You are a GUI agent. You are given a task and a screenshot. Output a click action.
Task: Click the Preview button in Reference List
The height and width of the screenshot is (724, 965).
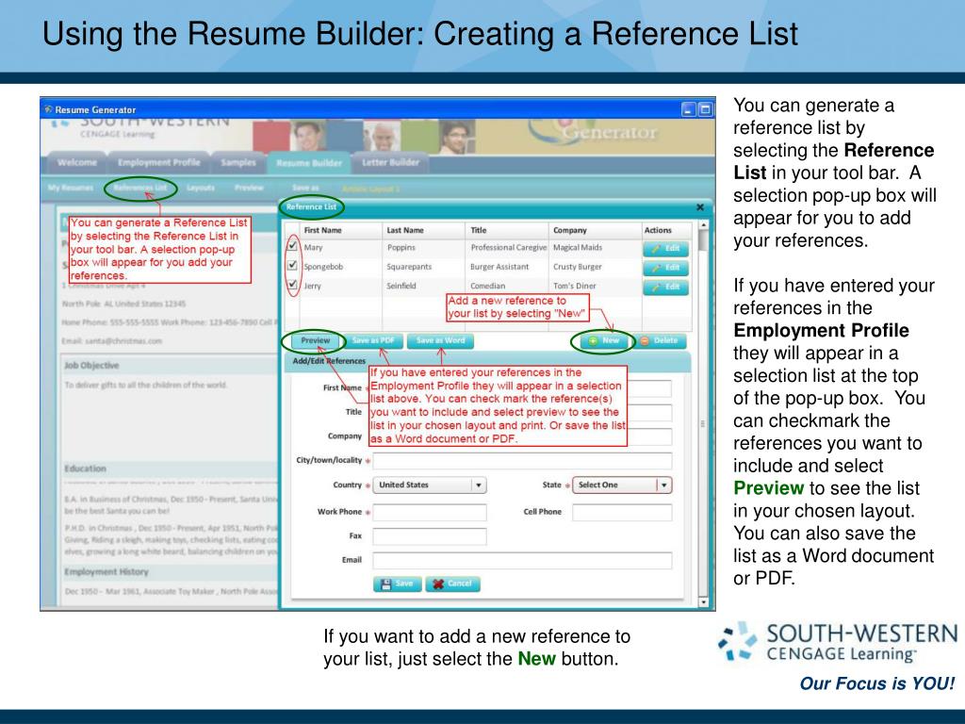tap(315, 340)
